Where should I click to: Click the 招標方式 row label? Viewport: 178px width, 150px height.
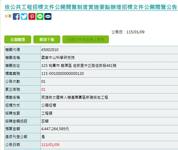tap(13, 105)
